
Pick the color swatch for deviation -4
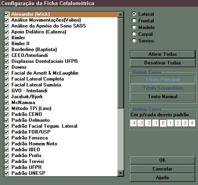pos(134,123)
